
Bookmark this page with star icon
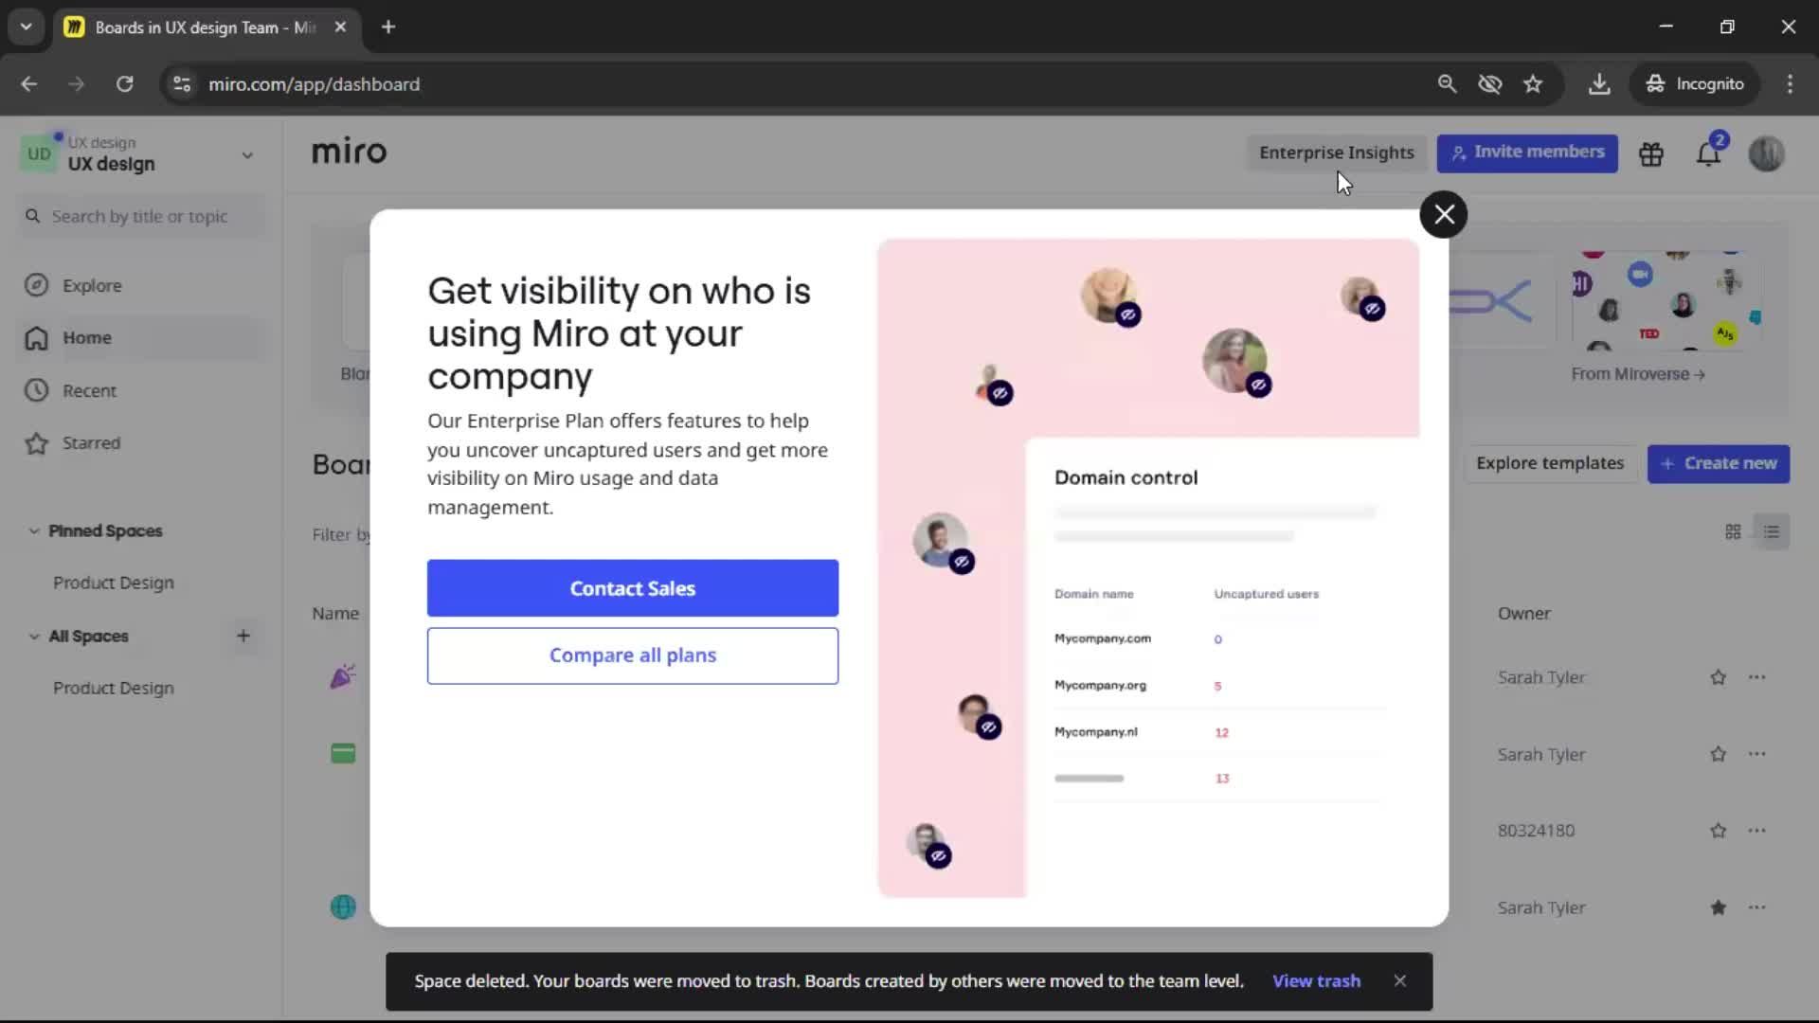[x=1533, y=84]
